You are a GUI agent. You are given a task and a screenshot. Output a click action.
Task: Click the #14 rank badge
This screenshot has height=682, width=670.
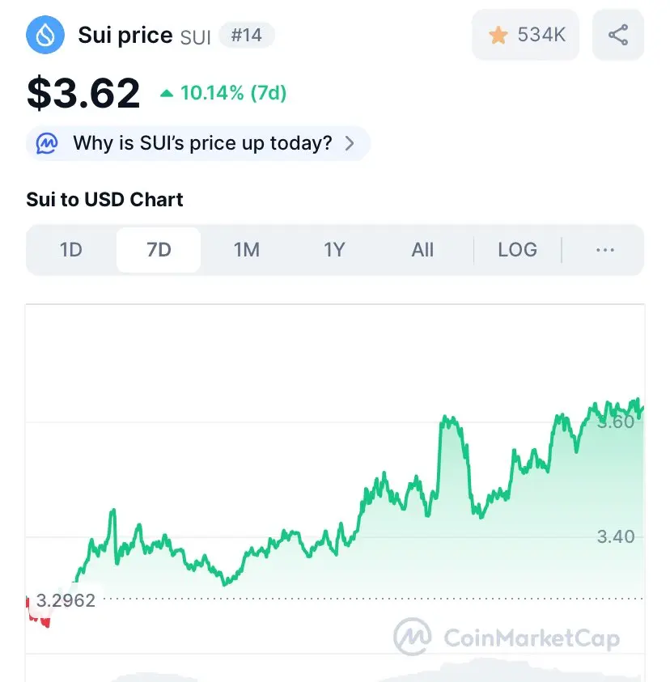(x=247, y=36)
